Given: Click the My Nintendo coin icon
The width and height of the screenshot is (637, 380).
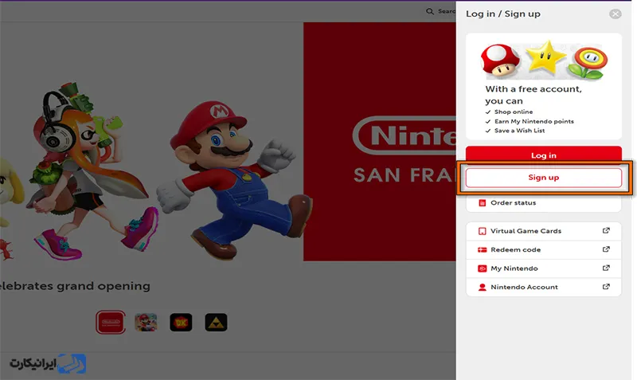Looking at the screenshot, I should 482,268.
